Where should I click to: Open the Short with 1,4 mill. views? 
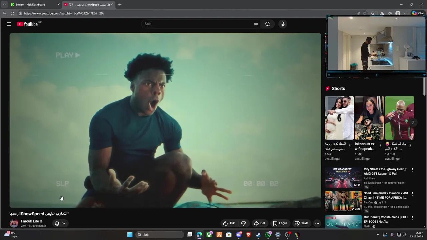click(399, 118)
